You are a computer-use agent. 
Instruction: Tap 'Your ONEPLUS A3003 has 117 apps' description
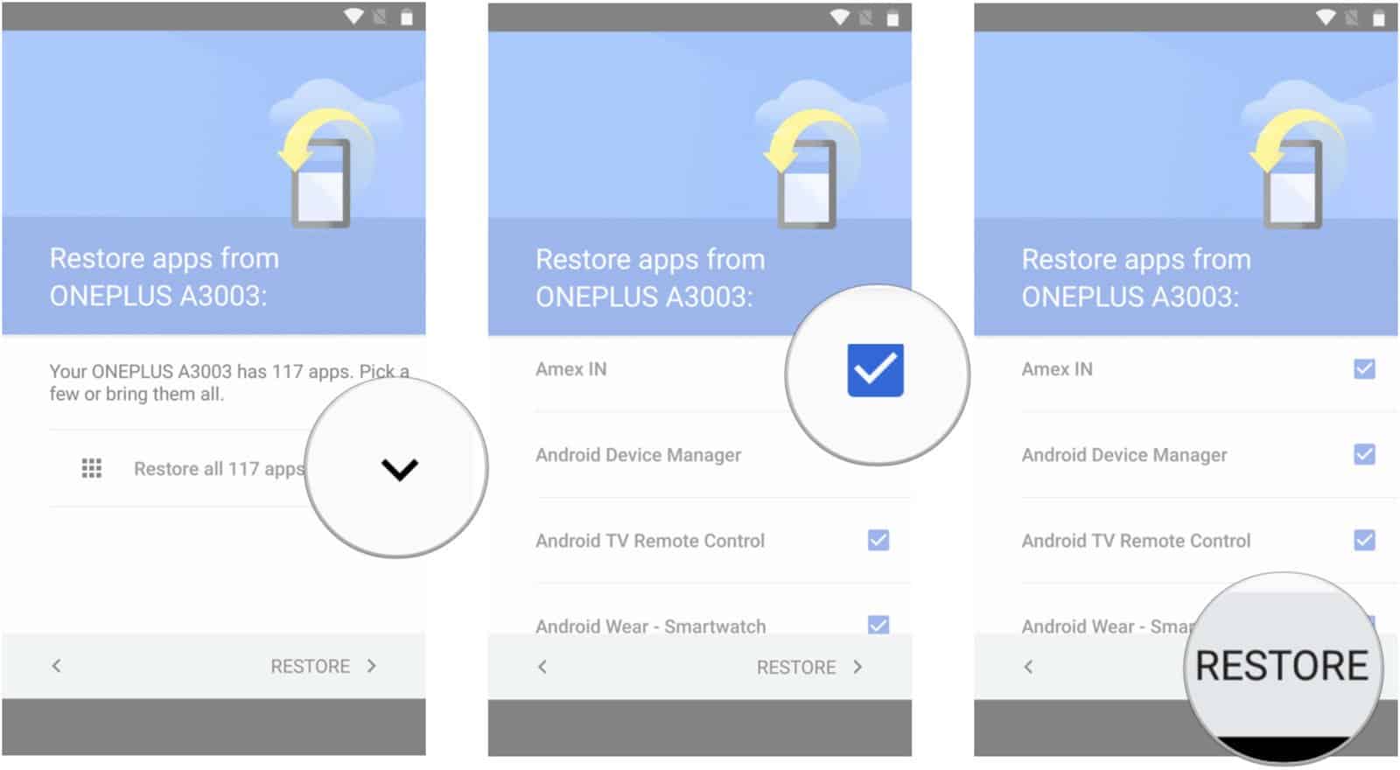coord(228,382)
